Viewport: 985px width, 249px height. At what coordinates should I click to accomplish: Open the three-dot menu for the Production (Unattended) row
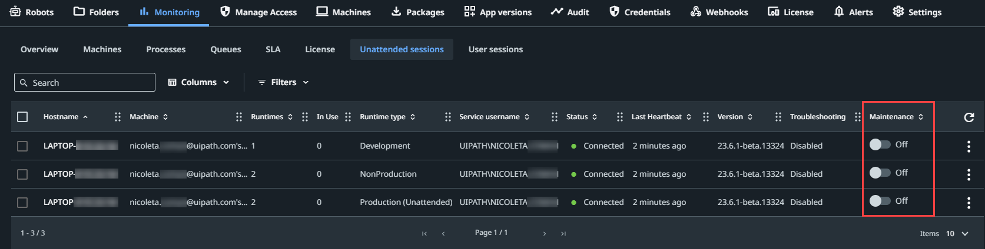point(969,203)
